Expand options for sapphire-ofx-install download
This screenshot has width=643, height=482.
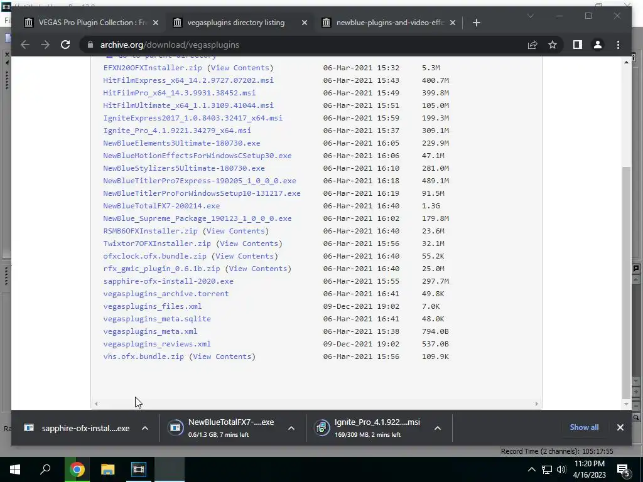pos(145,428)
